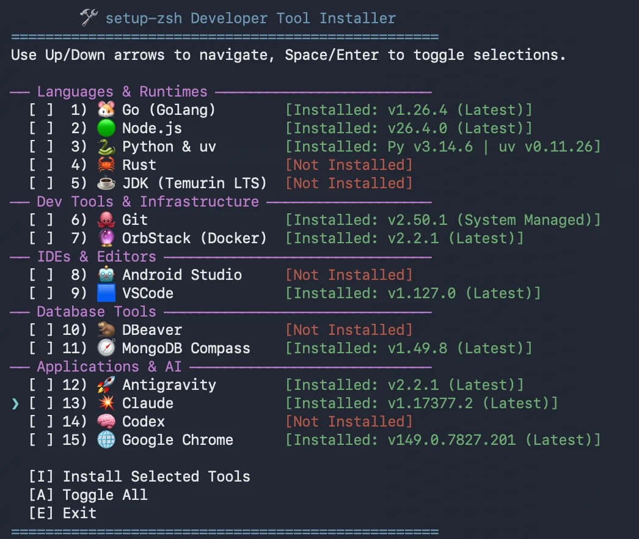This screenshot has width=639, height=539.
Task: Check the Python & uv checkbox
Action: pos(41,147)
